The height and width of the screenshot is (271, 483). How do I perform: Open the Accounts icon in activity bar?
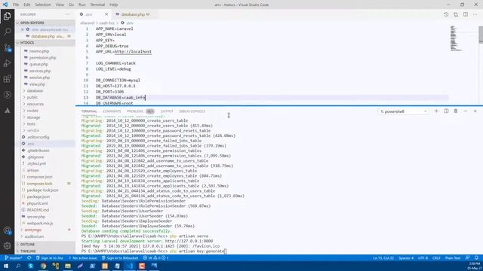coord(7,230)
